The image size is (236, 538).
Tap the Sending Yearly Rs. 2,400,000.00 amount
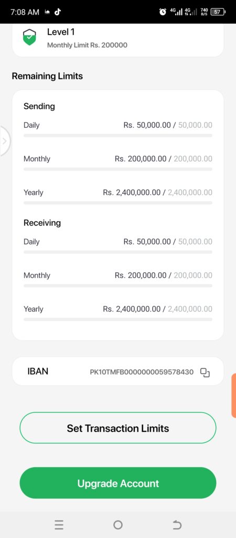click(132, 192)
